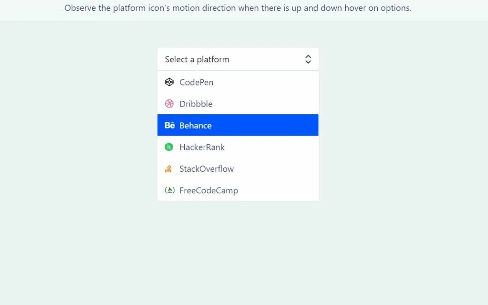
Task: Pick the FreeCodeCamp option text
Action: [208, 191]
